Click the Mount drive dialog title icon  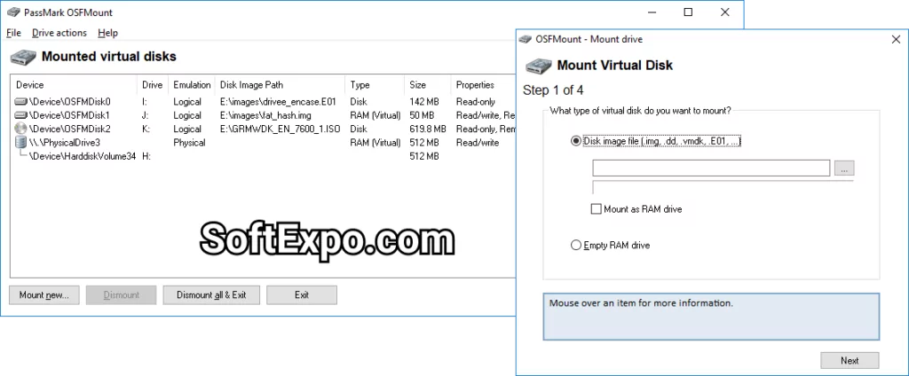point(526,39)
